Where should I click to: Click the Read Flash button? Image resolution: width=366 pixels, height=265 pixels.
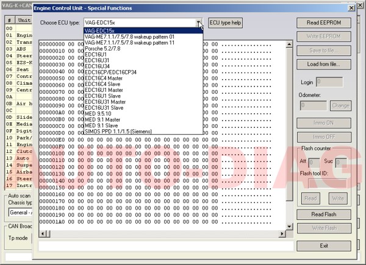[x=324, y=214]
